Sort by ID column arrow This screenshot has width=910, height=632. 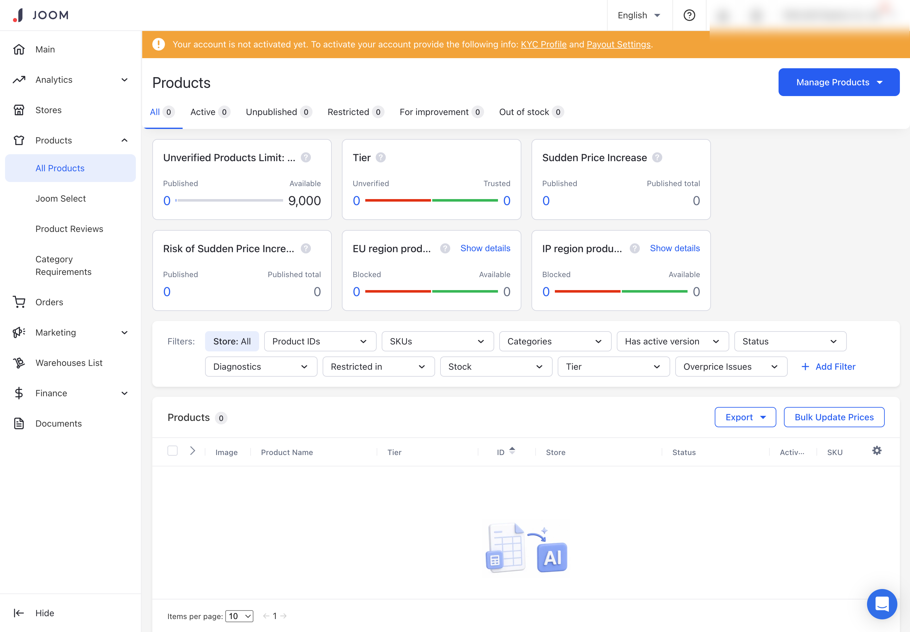pyautogui.click(x=512, y=451)
